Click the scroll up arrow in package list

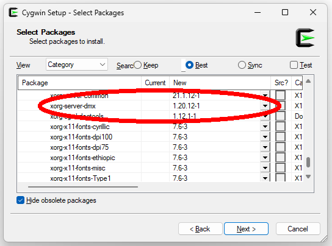pos(308,81)
